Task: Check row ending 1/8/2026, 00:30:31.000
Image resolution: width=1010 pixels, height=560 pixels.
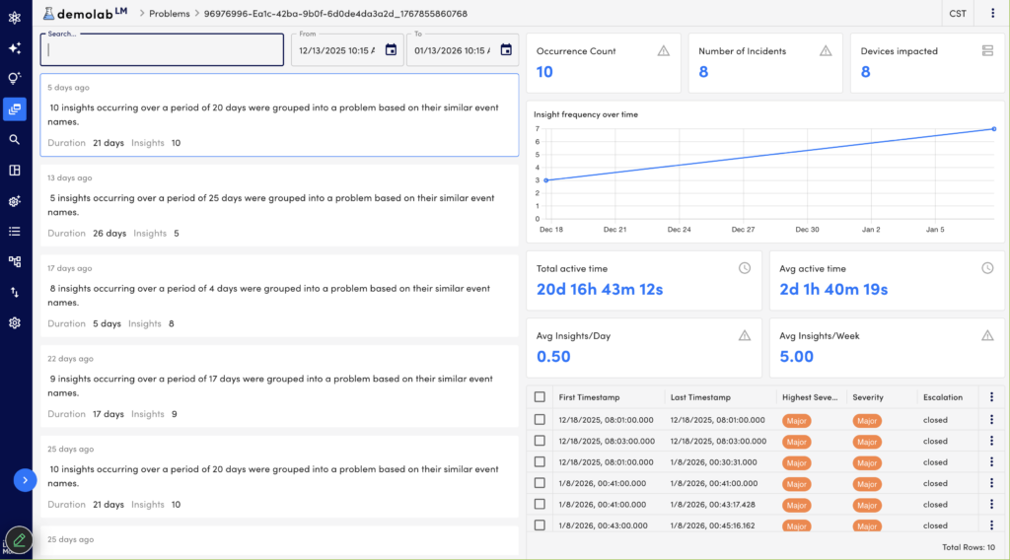Action: 540,462
